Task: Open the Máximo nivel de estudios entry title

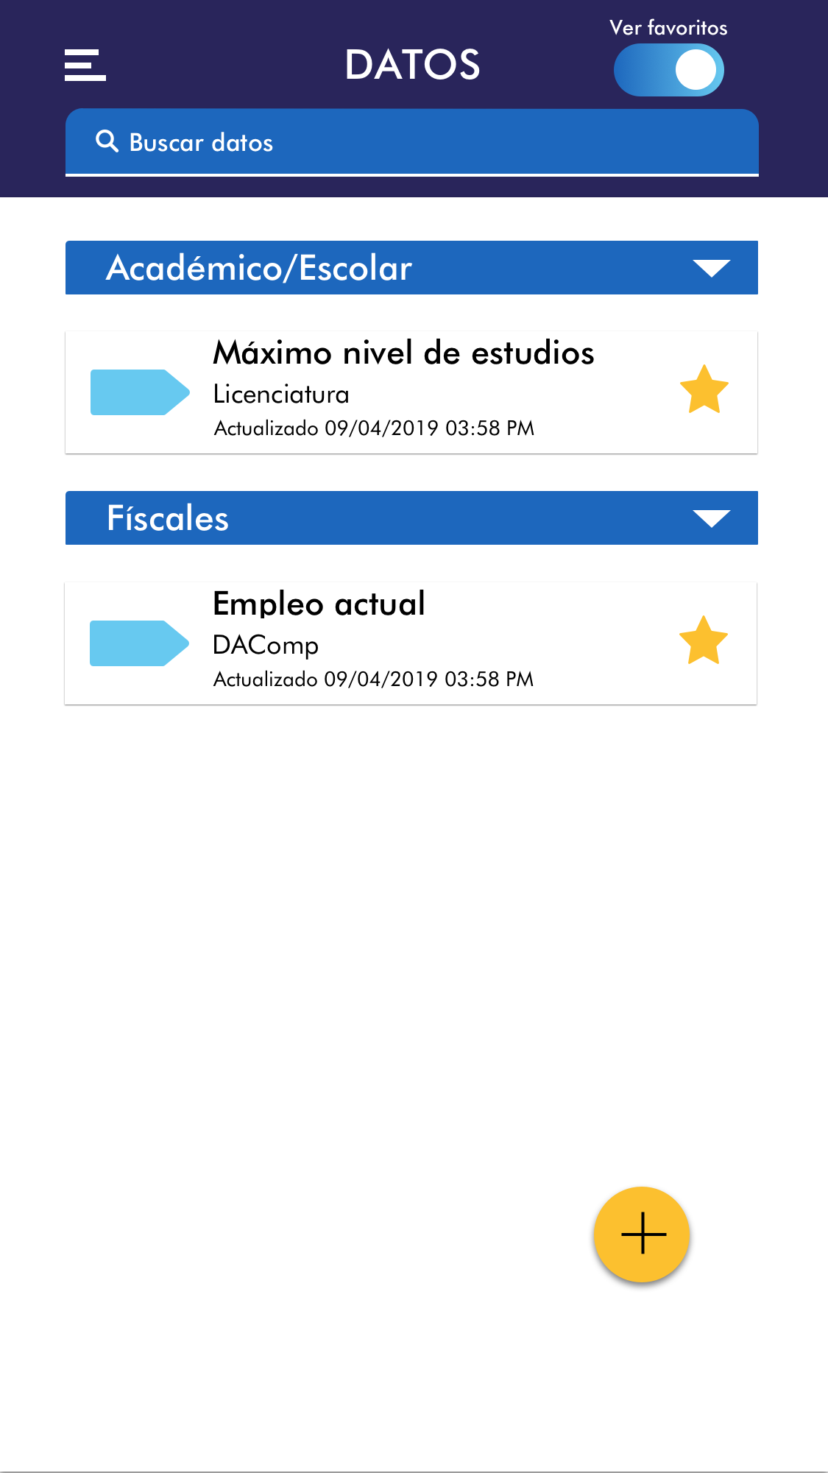Action: pyautogui.click(x=403, y=353)
